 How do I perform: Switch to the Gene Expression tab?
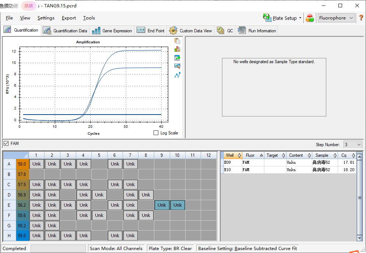coord(112,30)
